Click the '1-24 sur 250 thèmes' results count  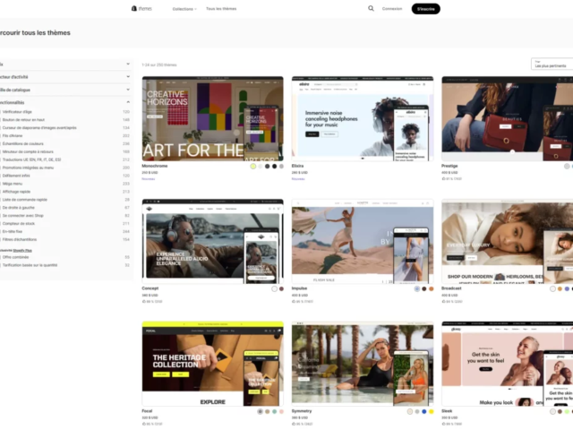click(x=159, y=64)
